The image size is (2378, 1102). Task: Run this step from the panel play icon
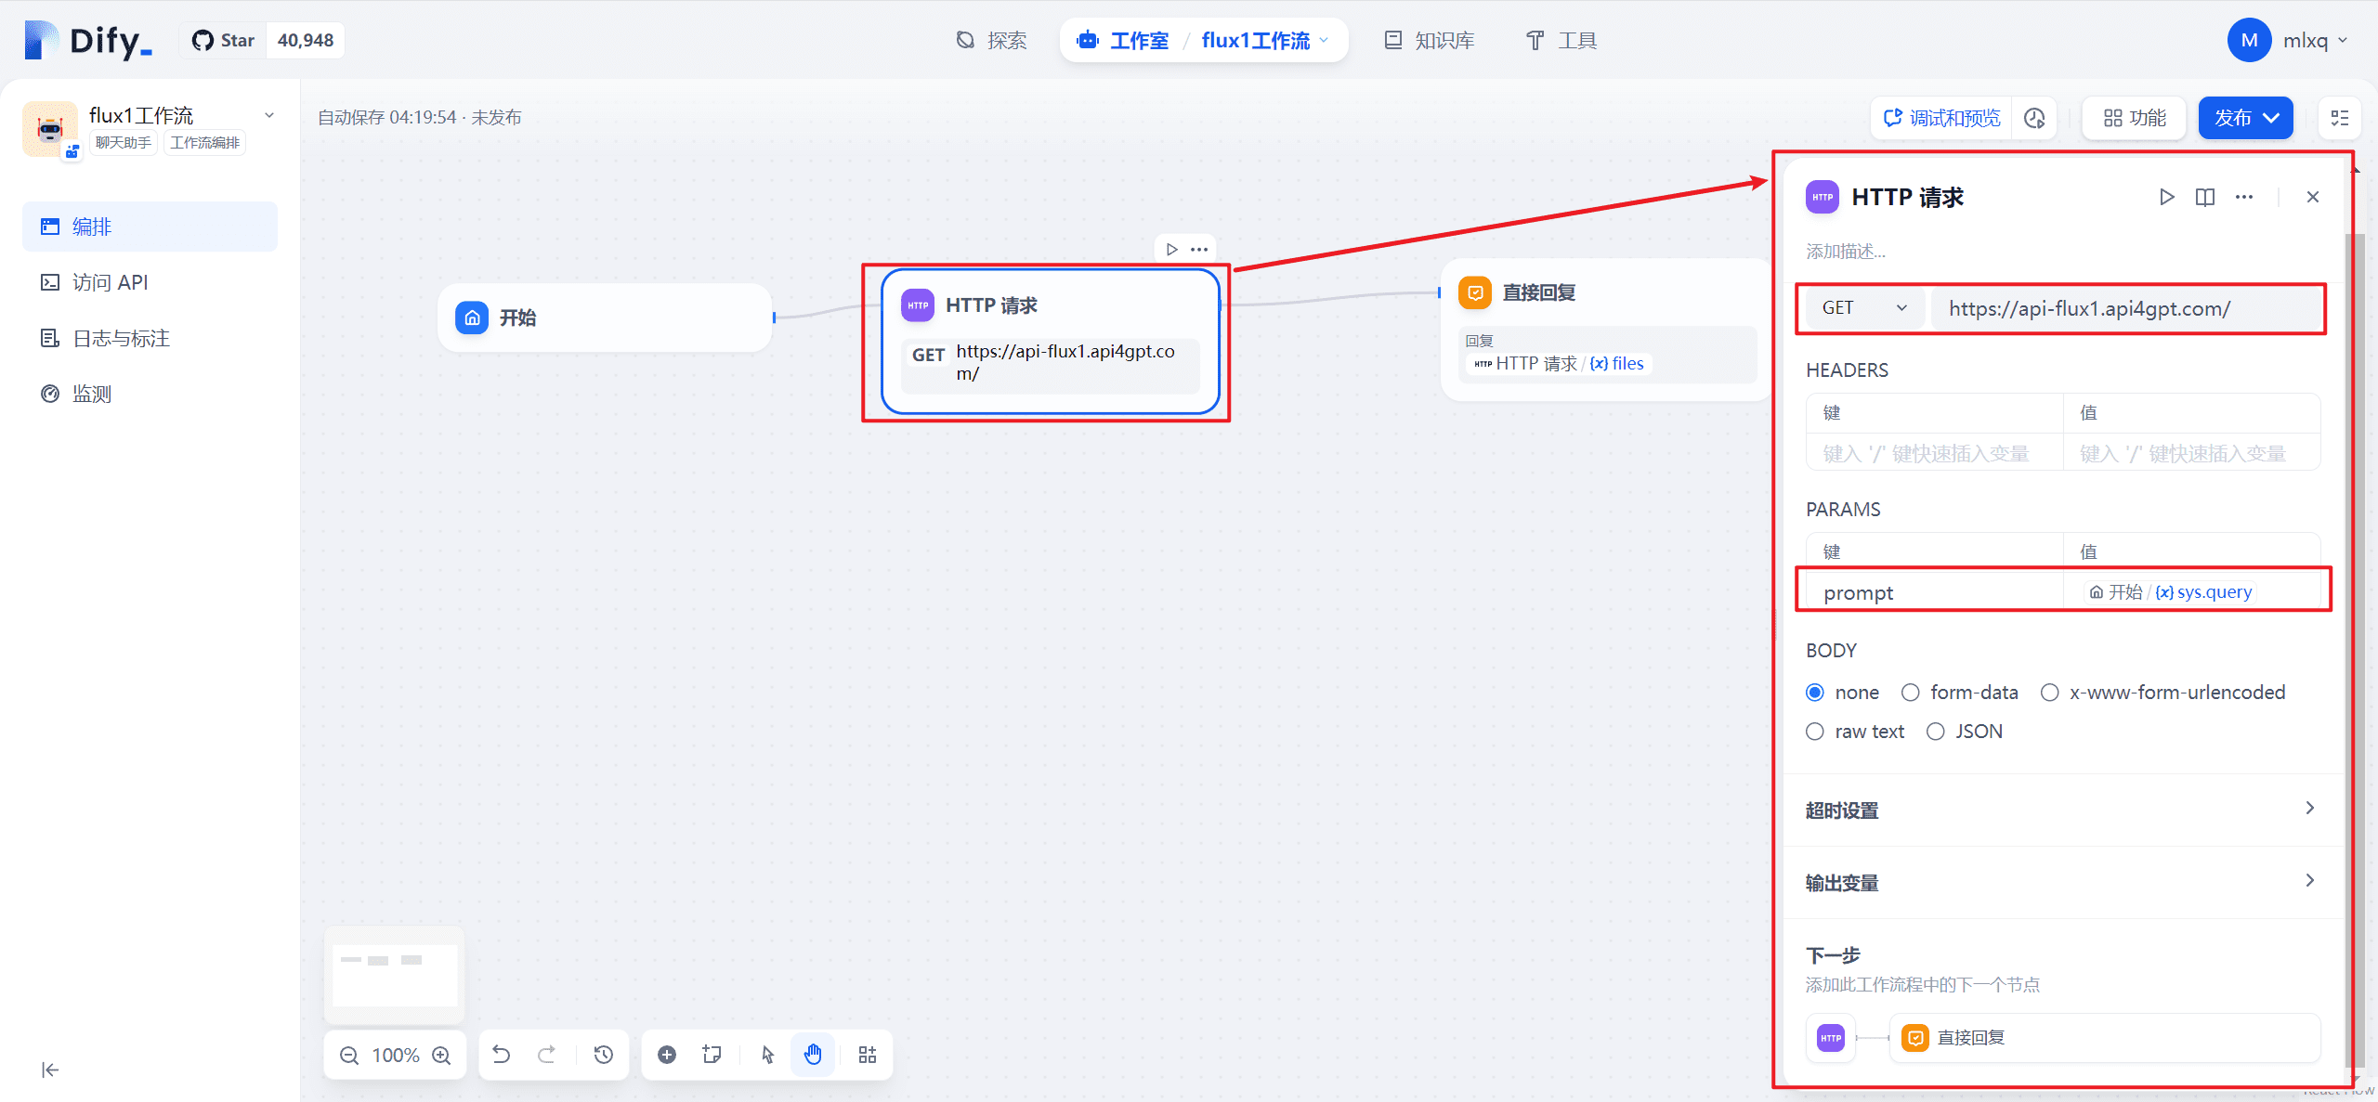2166,197
